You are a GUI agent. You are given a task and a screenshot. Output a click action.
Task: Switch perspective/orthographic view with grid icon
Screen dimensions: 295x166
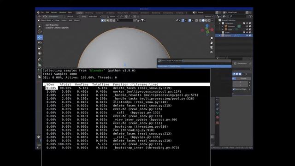click(212, 52)
